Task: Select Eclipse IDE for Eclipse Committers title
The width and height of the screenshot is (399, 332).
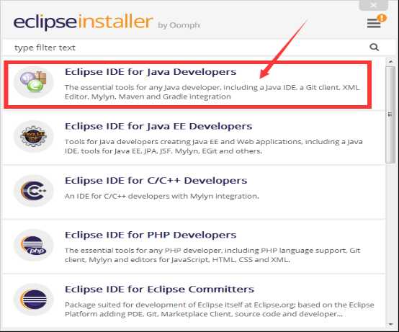Action: click(159, 290)
